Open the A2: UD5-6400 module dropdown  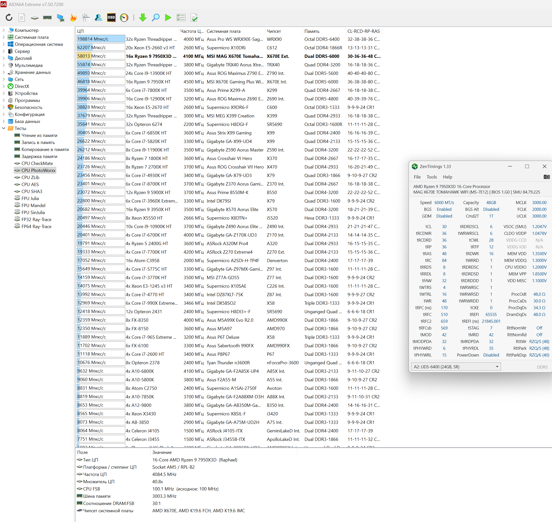pos(456,367)
